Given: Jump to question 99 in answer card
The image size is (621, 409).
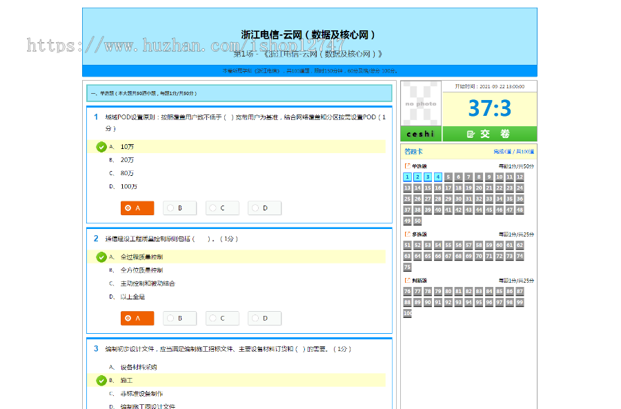Looking at the screenshot, I should click(x=520, y=303).
